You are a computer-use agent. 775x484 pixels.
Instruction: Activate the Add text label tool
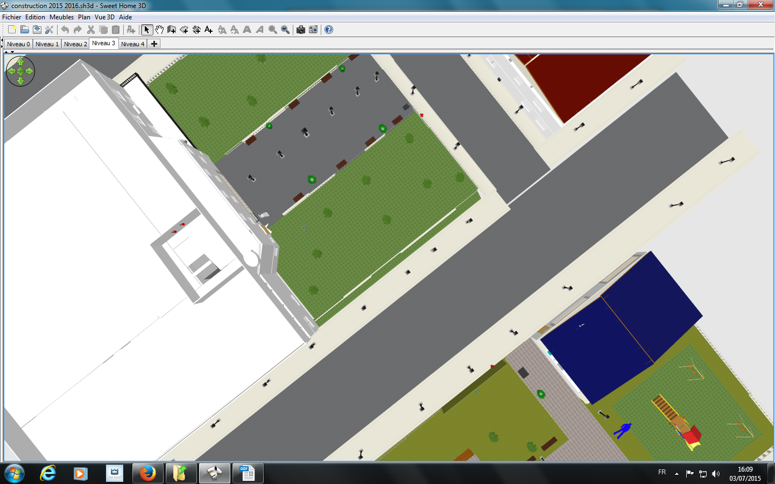(x=209, y=30)
